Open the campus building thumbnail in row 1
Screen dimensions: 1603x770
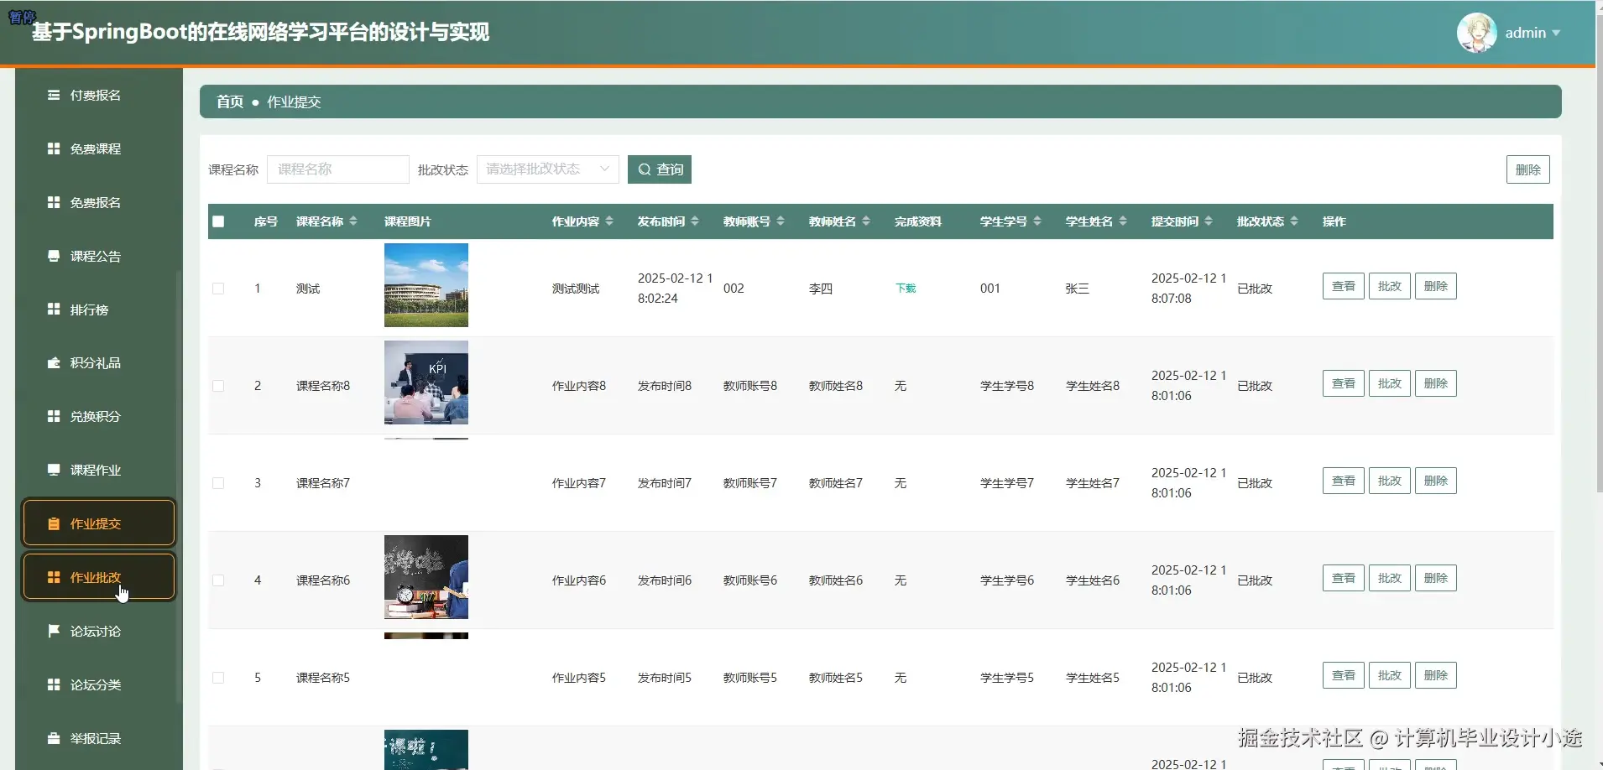pyautogui.click(x=426, y=285)
